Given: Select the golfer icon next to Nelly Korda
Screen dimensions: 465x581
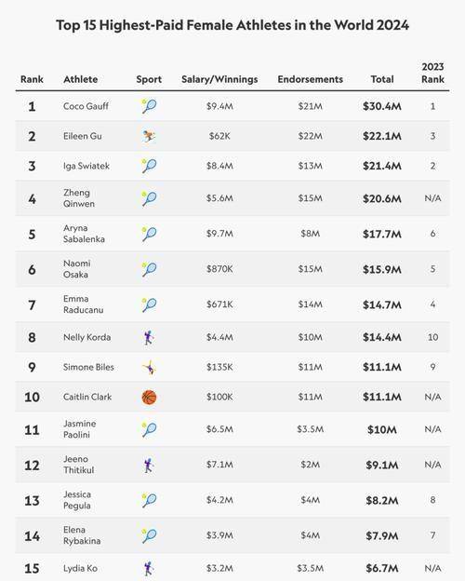Looking at the screenshot, I should click(x=149, y=338).
